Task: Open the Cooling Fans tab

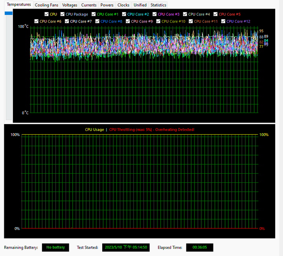Action: point(46,5)
